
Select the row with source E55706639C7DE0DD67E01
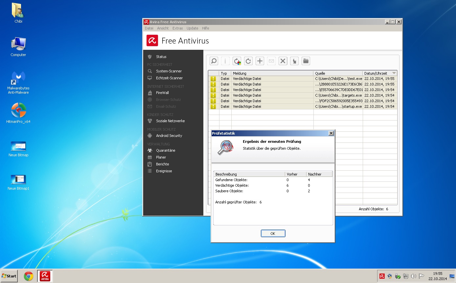point(303,90)
